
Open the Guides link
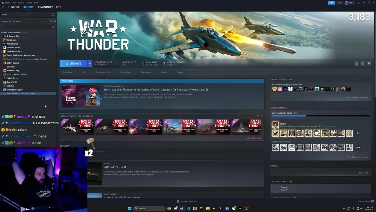164,72
